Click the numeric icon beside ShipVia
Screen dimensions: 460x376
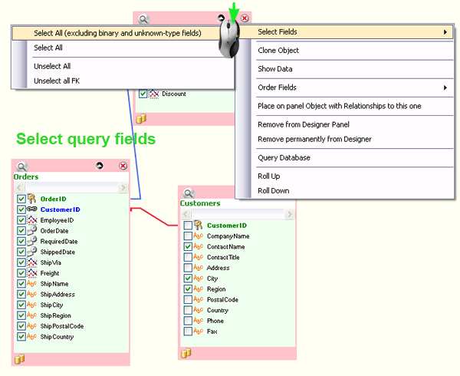pos(32,262)
